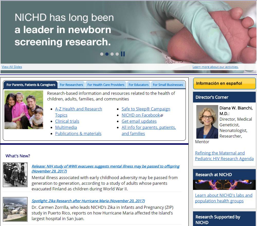This screenshot has height=226, width=257.
Task: Open the For Small Businesses tab
Action: click(168, 85)
